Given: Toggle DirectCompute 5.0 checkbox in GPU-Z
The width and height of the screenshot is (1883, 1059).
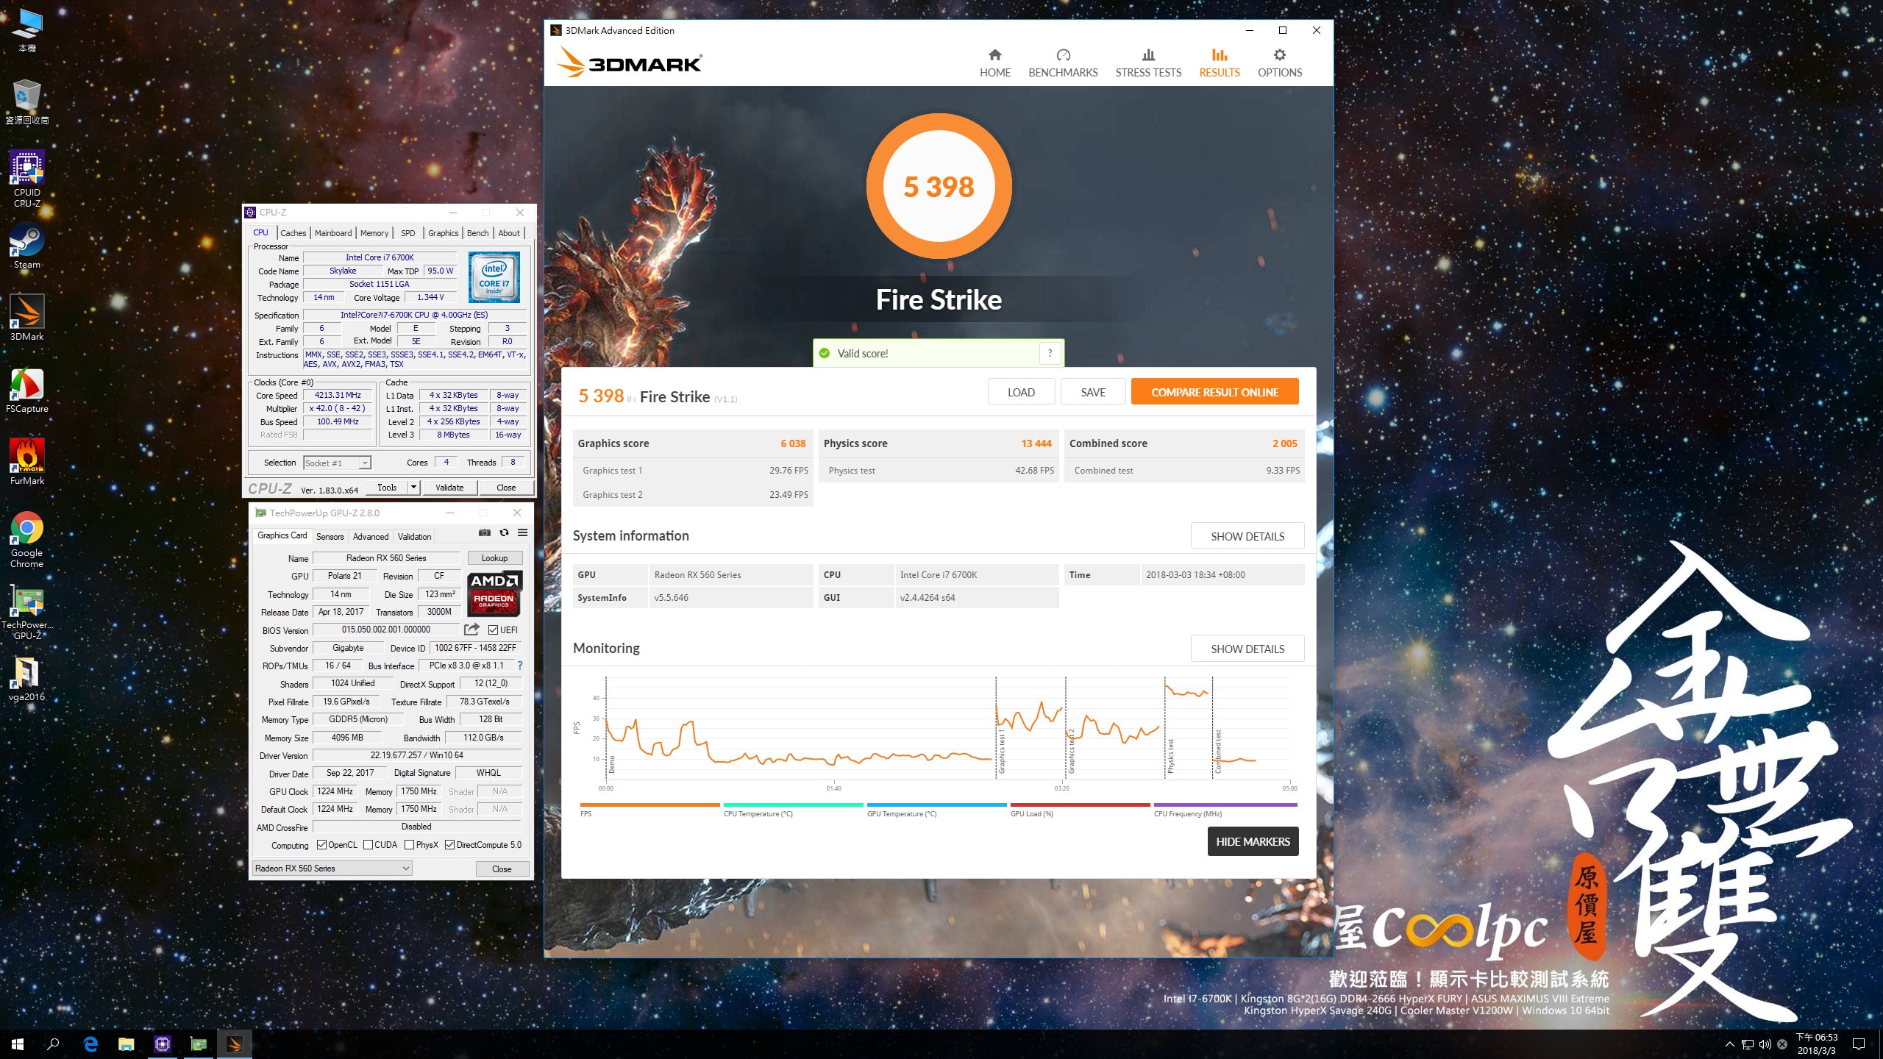Looking at the screenshot, I should tap(449, 845).
